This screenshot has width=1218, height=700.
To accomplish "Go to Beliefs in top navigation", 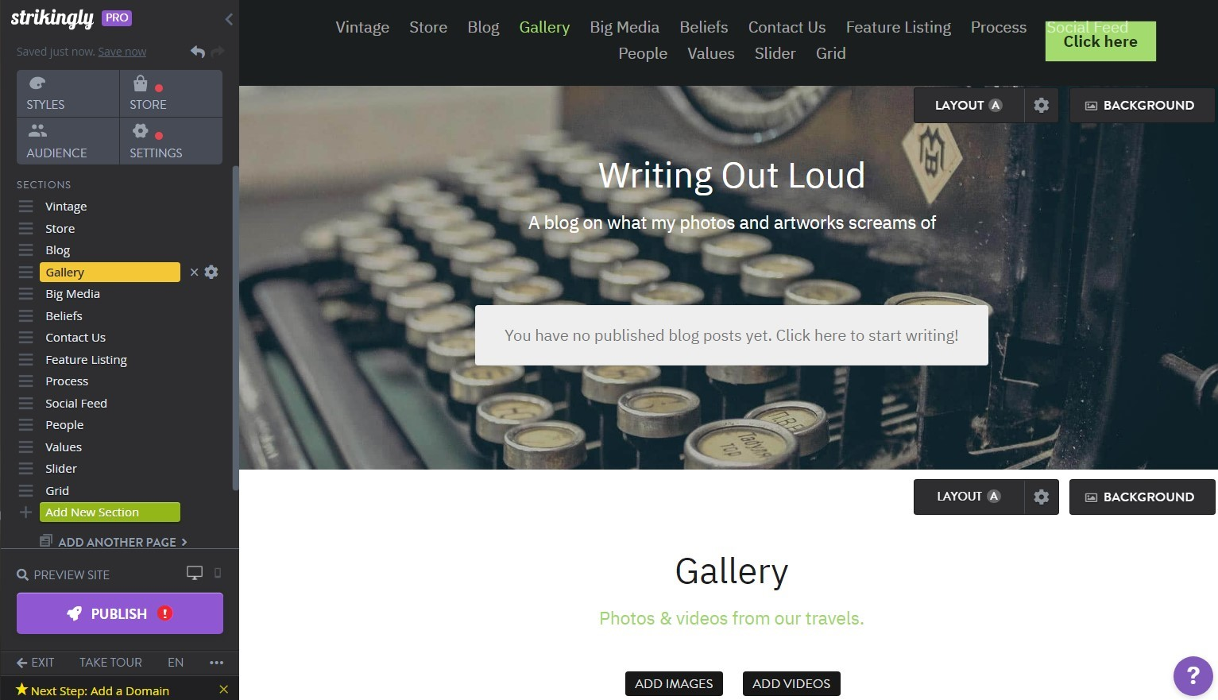I will (703, 27).
